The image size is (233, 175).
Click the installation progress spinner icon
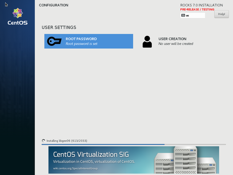pyautogui.click(x=44, y=141)
